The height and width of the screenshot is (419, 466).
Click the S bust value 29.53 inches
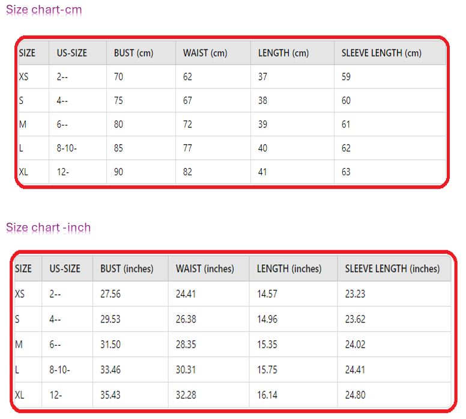[110, 319]
